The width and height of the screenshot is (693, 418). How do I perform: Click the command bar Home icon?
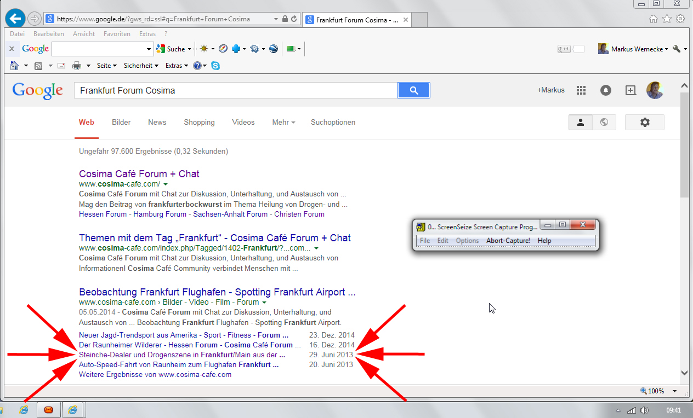click(15, 65)
